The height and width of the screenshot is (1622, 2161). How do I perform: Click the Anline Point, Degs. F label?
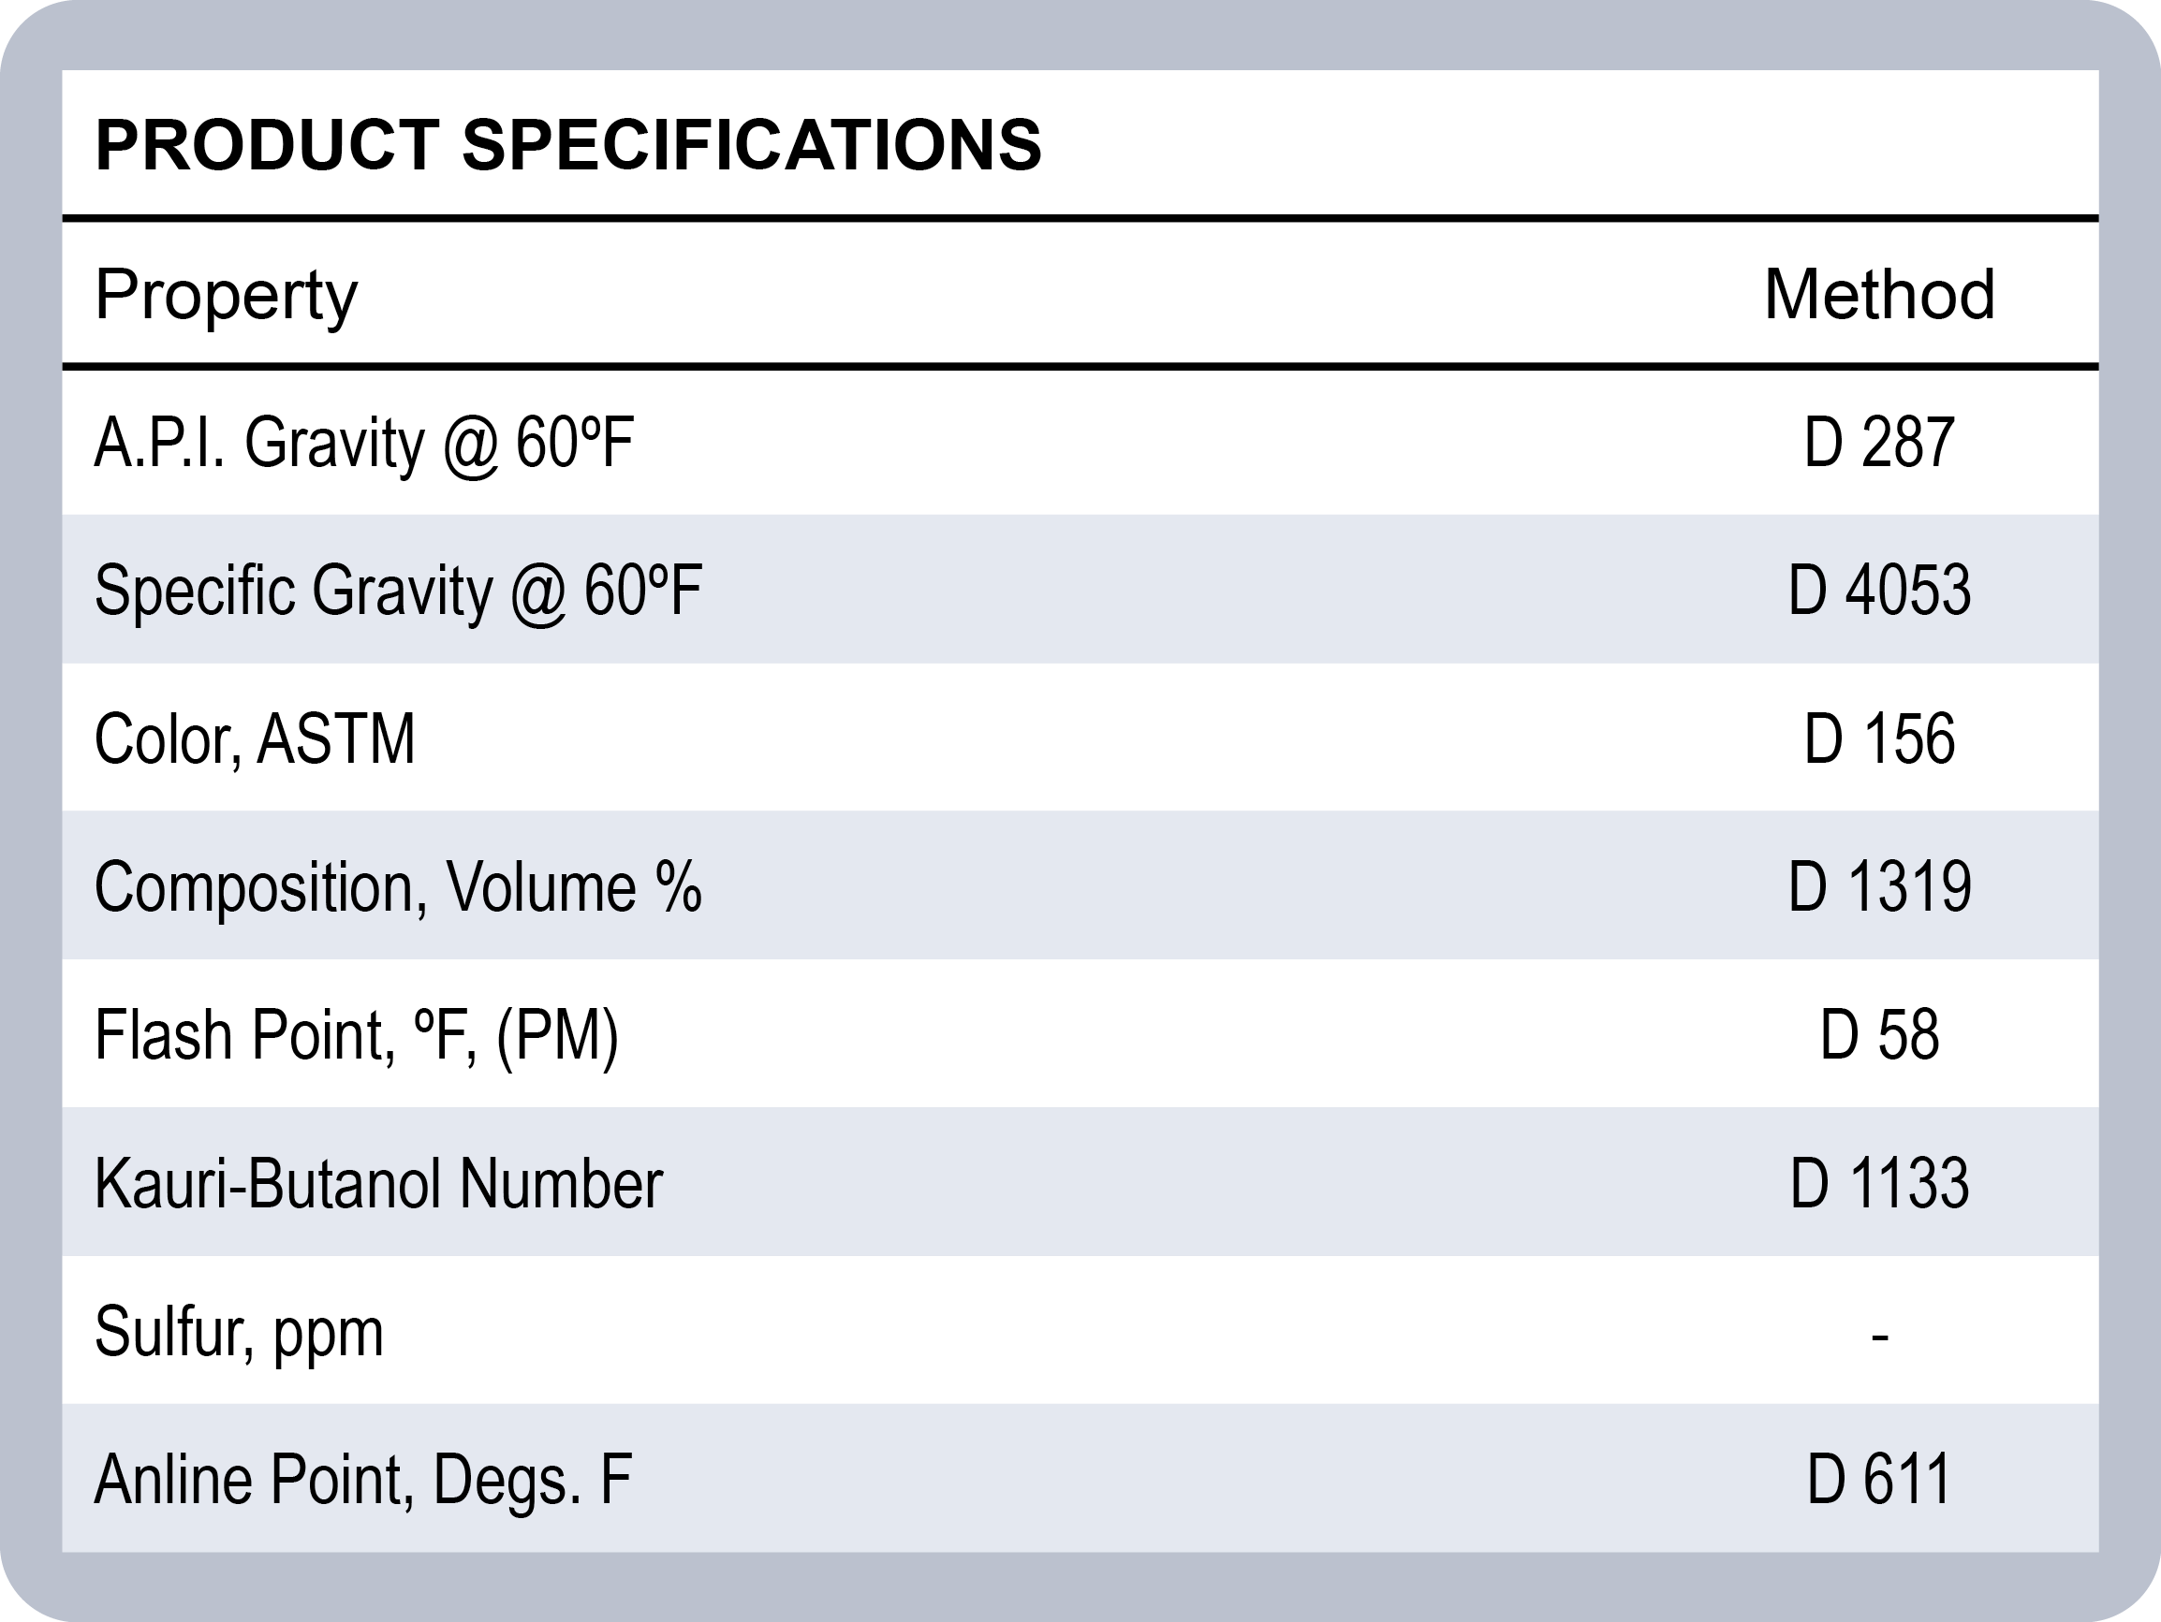[x=363, y=1481]
